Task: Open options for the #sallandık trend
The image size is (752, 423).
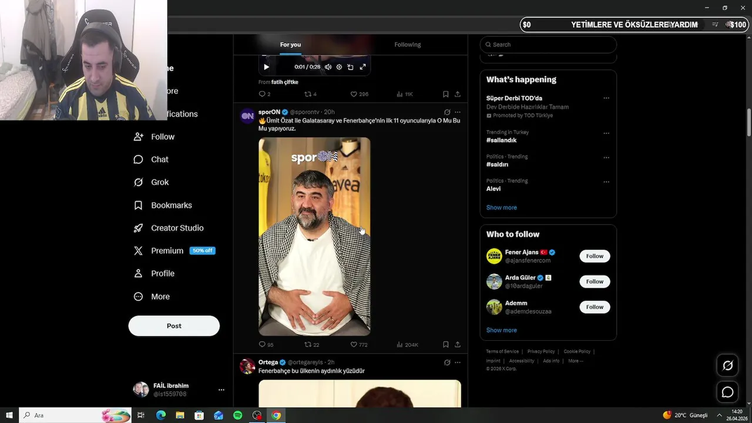Action: [606, 133]
